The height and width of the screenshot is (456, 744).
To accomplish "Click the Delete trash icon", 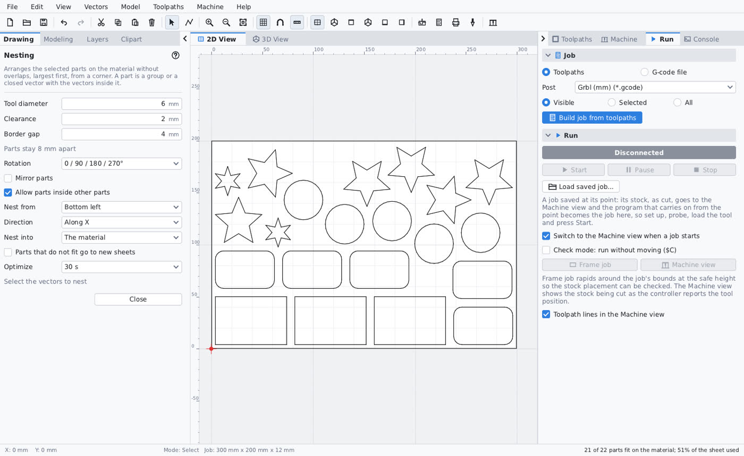I will click(x=152, y=22).
